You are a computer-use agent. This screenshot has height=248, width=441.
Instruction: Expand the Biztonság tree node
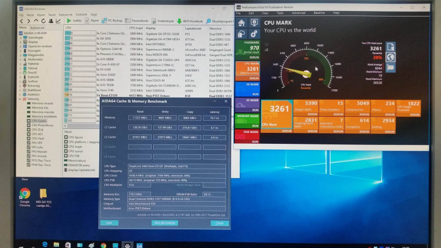[x=20, y=86]
